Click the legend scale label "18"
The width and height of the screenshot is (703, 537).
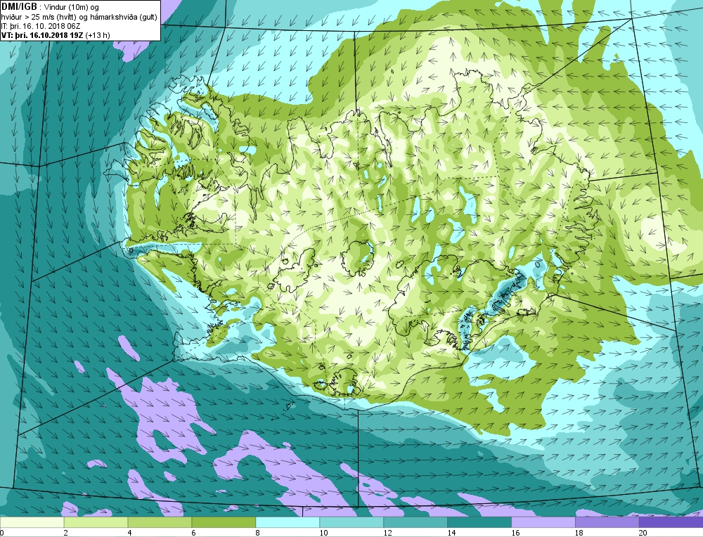click(579, 533)
